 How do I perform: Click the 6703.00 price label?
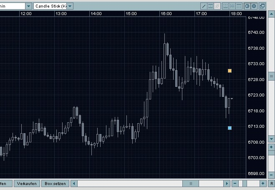[x=256, y=158]
